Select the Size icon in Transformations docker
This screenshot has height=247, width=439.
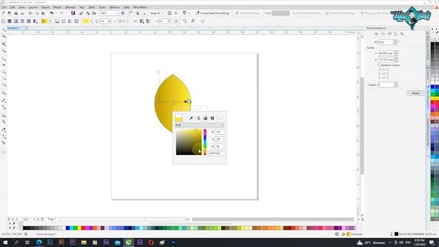[396, 34]
